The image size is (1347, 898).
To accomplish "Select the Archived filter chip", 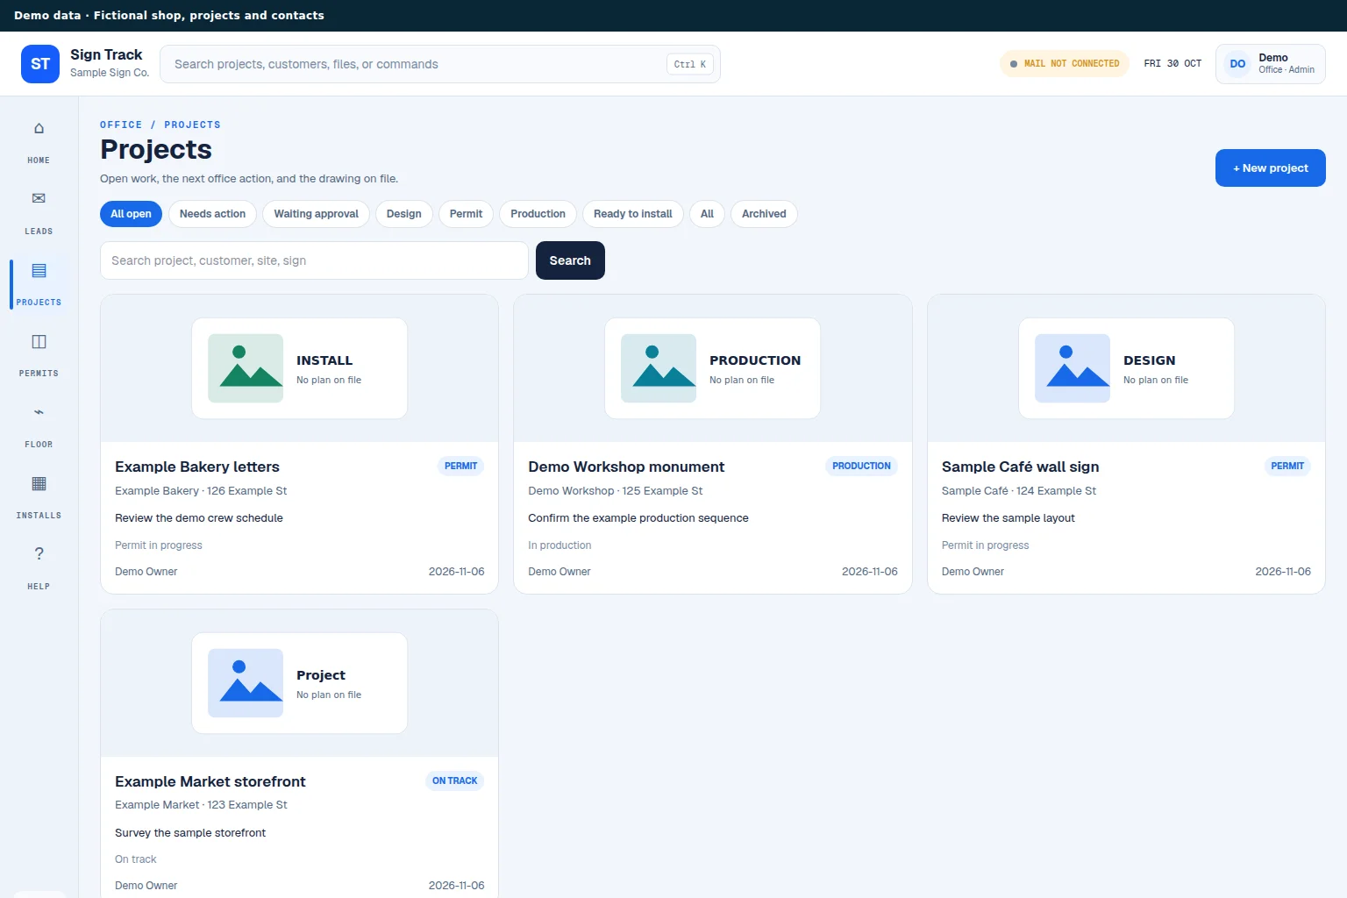I will pos(764,214).
